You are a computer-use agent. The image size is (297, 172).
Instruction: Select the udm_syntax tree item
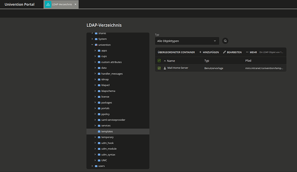click(x=108, y=155)
